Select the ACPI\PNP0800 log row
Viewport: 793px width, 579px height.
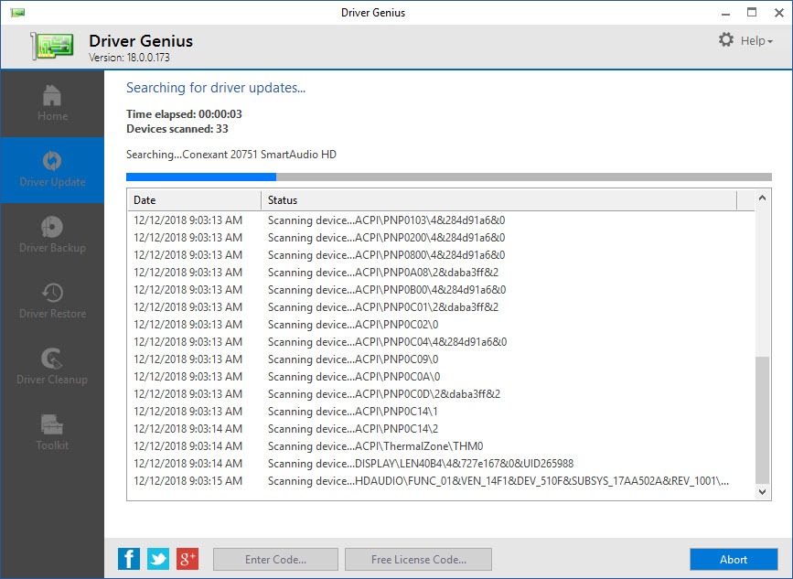click(x=441, y=255)
